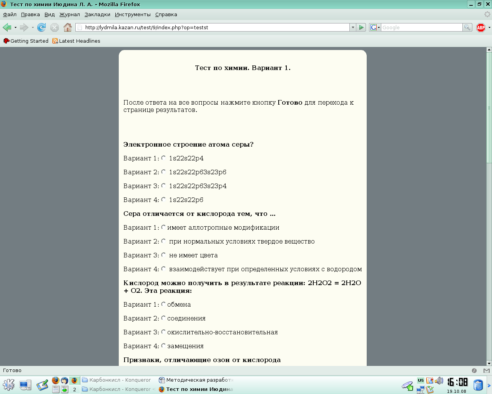The width and height of the screenshot is (492, 394).
Task: Click the Stop loading icon
Action: pyautogui.click(x=55, y=27)
